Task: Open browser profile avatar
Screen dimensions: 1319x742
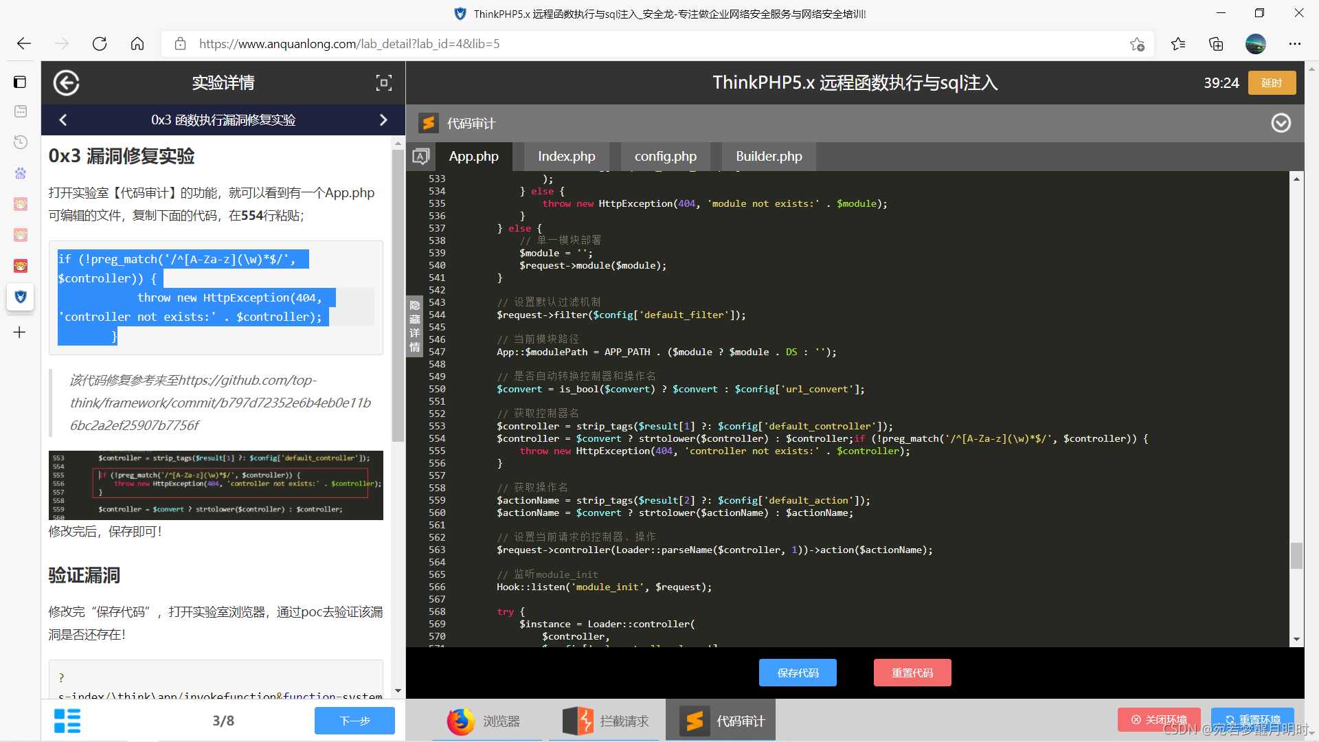Action: point(1255,44)
